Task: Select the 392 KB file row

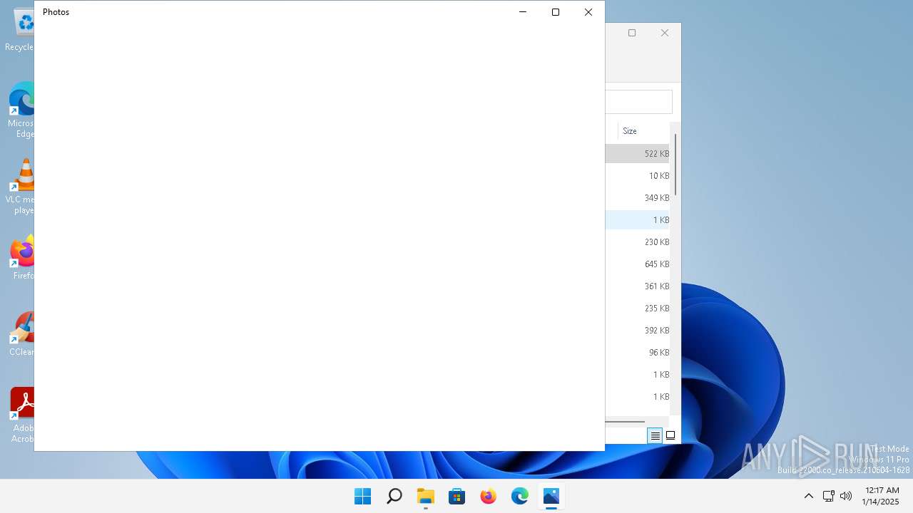Action: tap(637, 331)
